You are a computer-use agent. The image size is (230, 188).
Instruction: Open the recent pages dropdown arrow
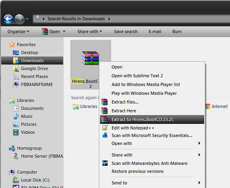click(x=27, y=19)
